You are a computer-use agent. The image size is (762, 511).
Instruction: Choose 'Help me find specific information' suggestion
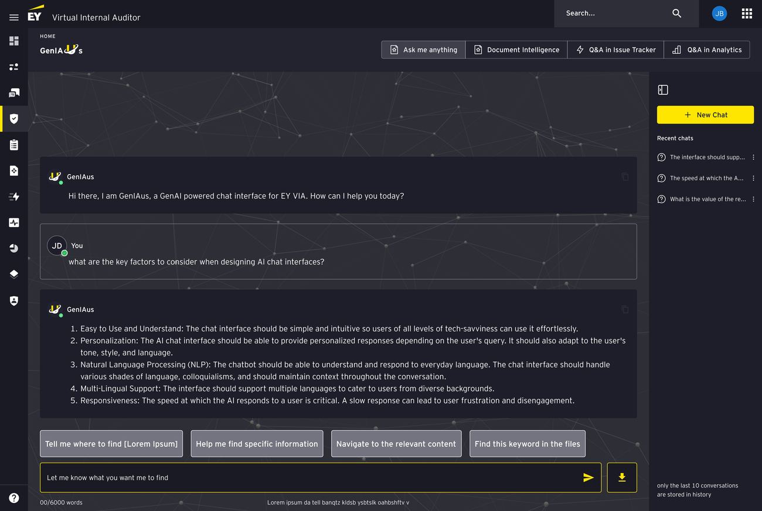[x=257, y=444]
